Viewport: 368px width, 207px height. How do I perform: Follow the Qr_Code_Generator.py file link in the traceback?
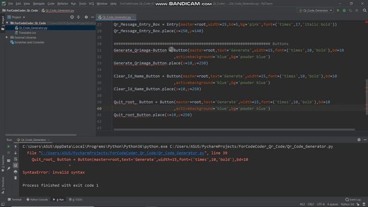point(122,153)
